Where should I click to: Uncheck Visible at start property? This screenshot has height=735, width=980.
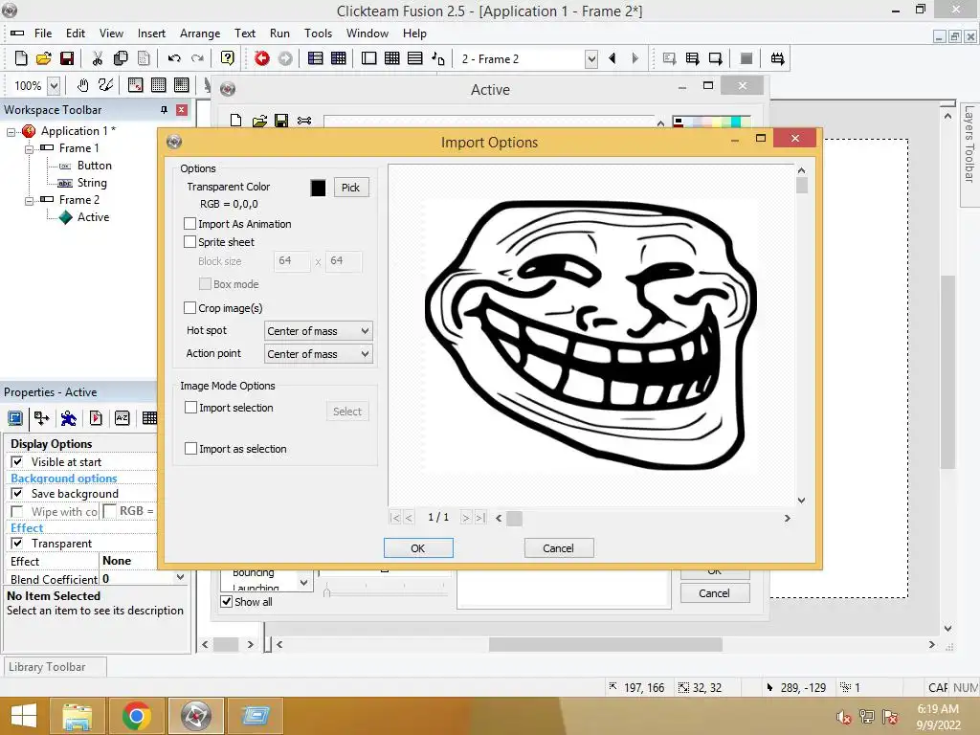point(17,462)
